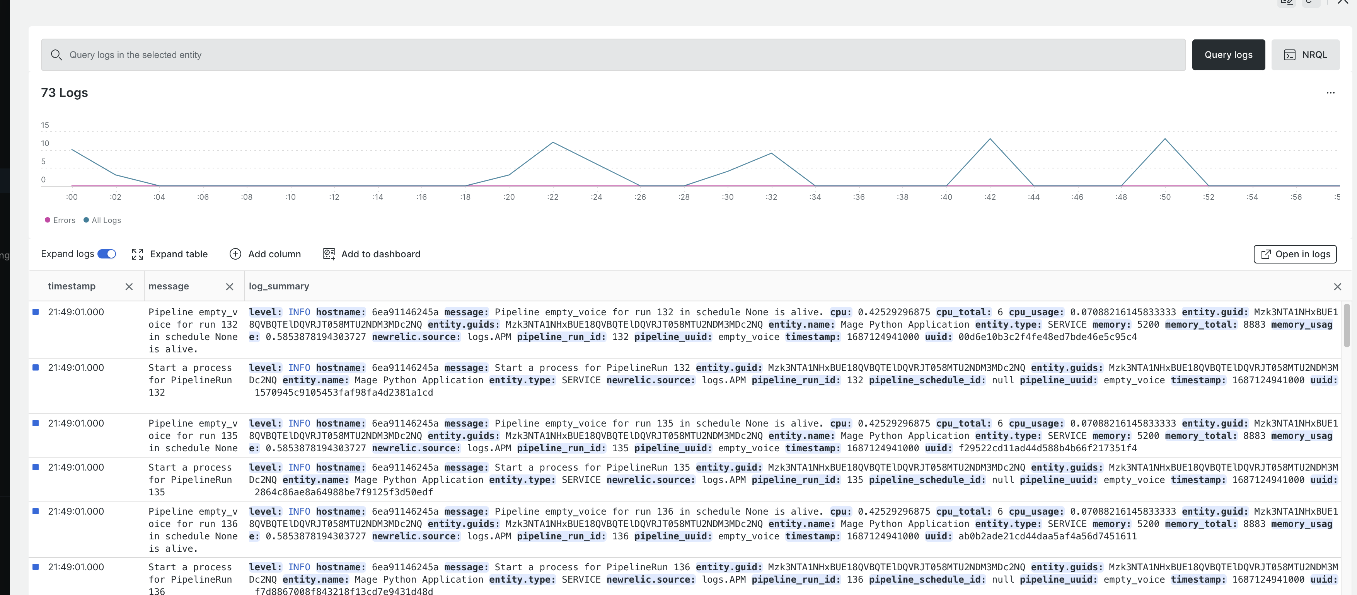
Task: Click the Expand table arrows icon
Action: [x=138, y=254]
